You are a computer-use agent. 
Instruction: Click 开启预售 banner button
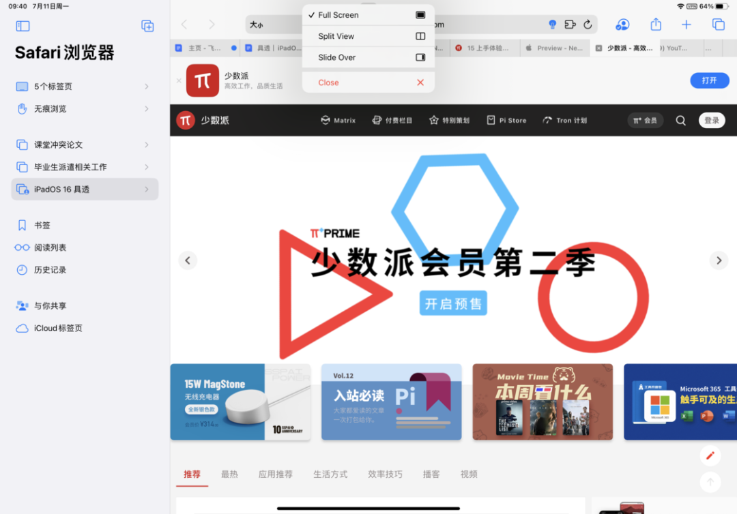tap(453, 304)
